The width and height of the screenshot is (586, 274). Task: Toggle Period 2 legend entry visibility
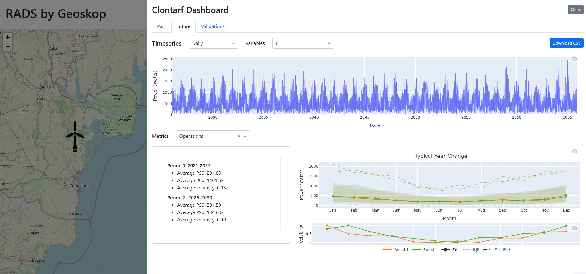coord(425,250)
